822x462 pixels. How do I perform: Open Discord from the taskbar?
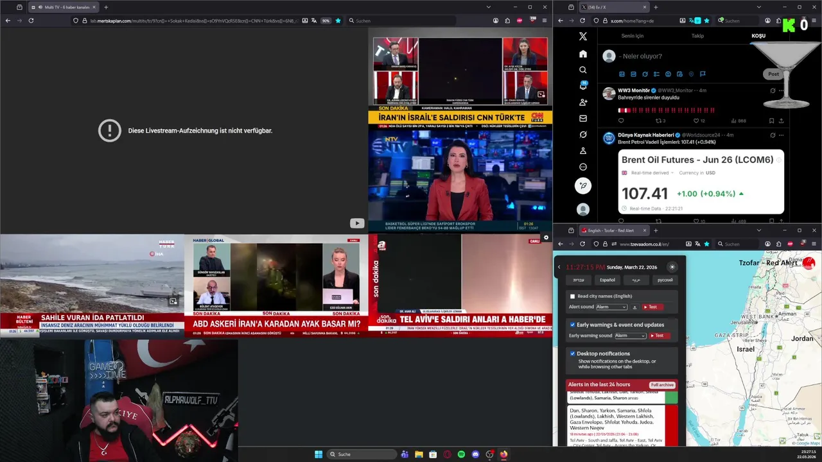coord(475,454)
